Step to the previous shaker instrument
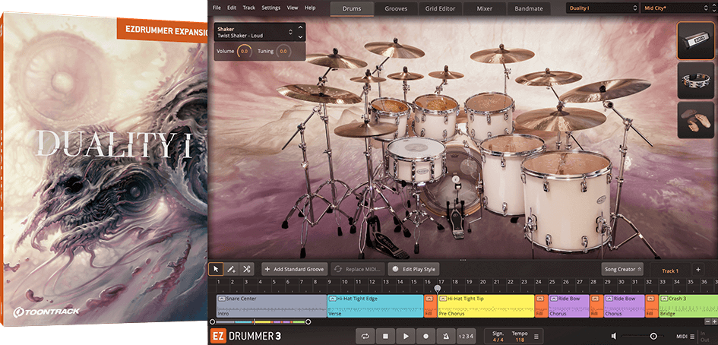Screen dimensions: 718x345 click(300, 27)
